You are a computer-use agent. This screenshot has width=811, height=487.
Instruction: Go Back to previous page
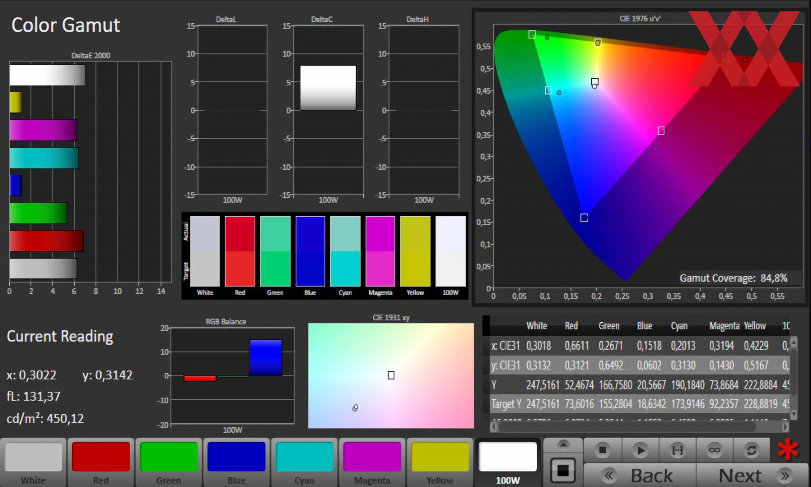click(640, 476)
